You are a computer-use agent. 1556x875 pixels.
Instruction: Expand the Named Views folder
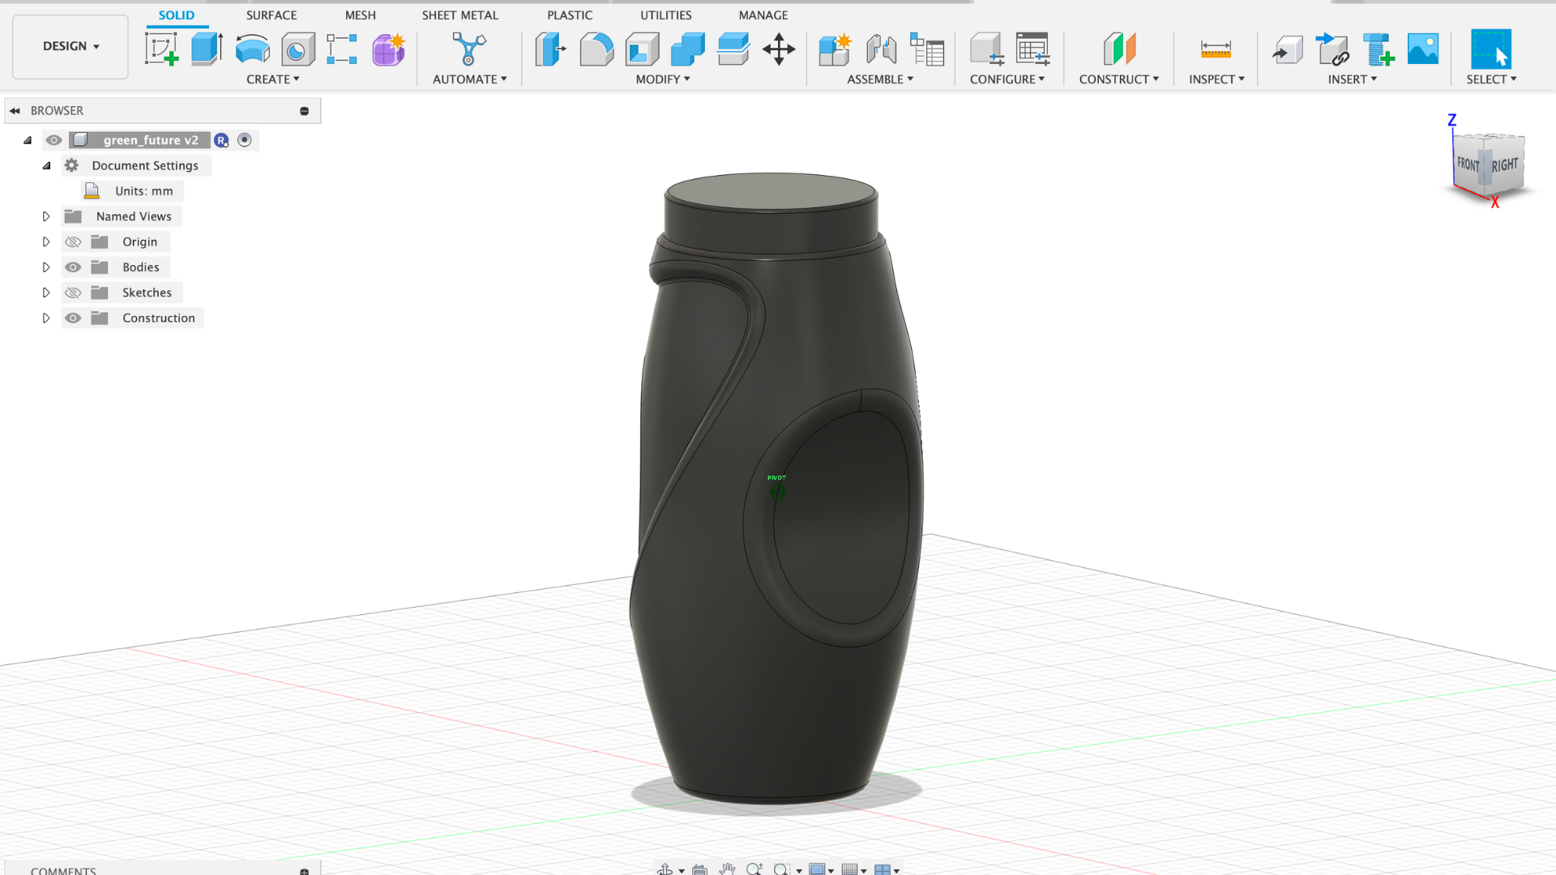46,216
